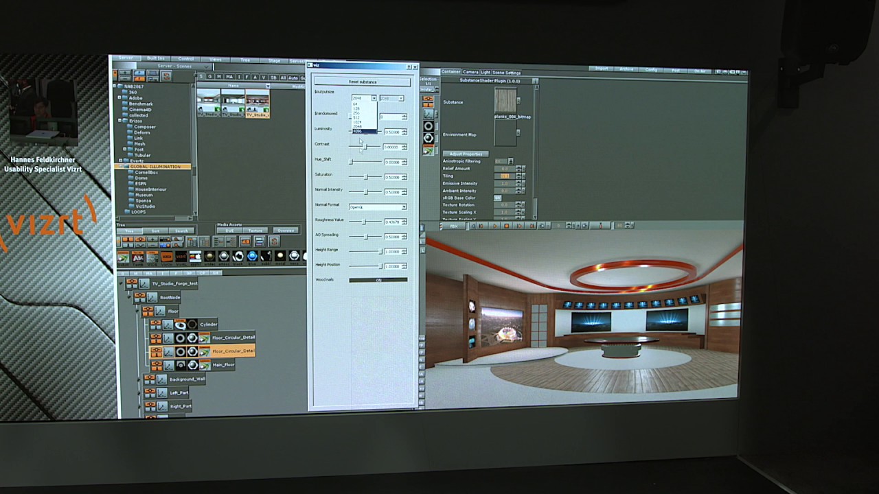The height and width of the screenshot is (494, 879).
Task: Open the Normal Format OpenGL dropdown
Action: coord(378,207)
